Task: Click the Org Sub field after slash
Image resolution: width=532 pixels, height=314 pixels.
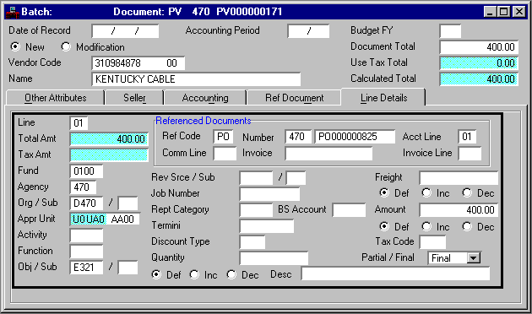Action: point(128,203)
